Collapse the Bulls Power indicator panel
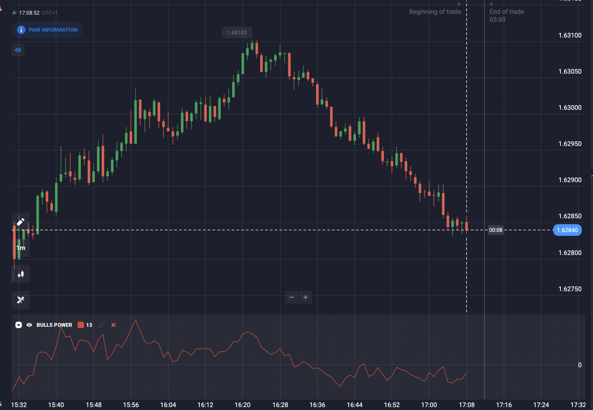Screen dimensions: 593x410 pyautogui.click(x=19, y=325)
